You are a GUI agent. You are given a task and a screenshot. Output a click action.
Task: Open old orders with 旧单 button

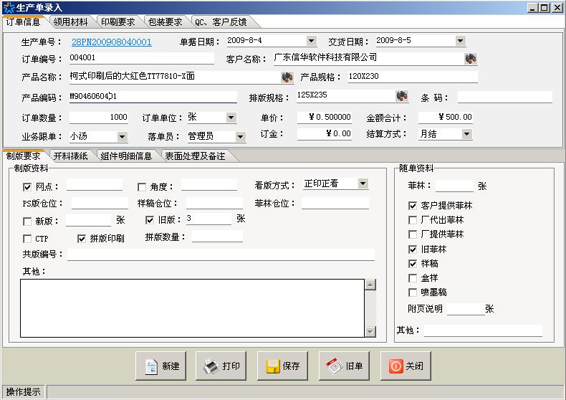click(345, 366)
